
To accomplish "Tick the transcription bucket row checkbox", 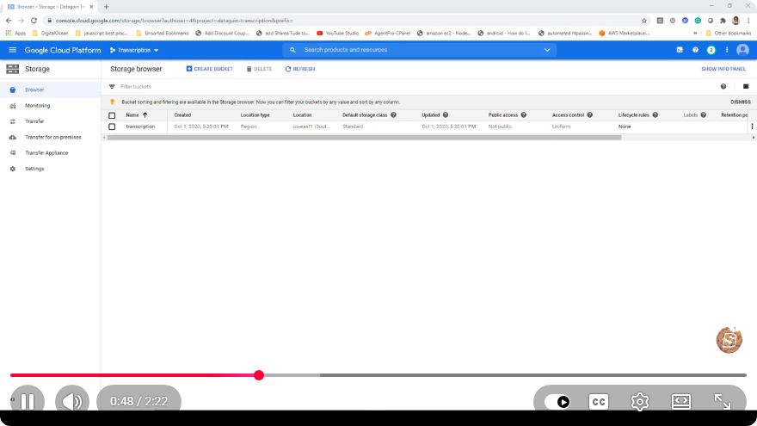I will coord(112,127).
